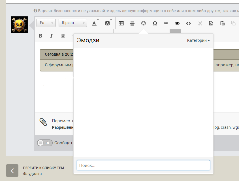The image size is (239, 181).
Task: Insert a horizontal line via toolbar
Action: [x=132, y=23]
